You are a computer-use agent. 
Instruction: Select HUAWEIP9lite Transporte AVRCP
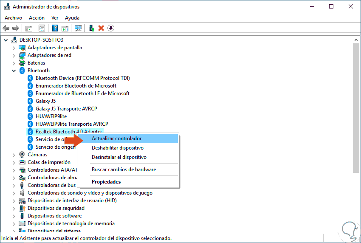(x=72, y=124)
